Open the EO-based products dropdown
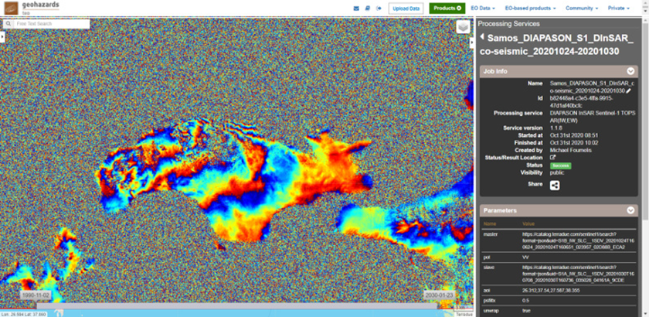 click(x=530, y=9)
